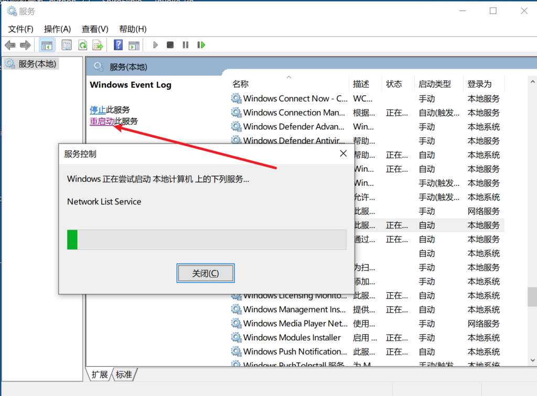Image resolution: width=537 pixels, height=396 pixels.
Task: Click the Start Service play icon
Action: point(155,45)
